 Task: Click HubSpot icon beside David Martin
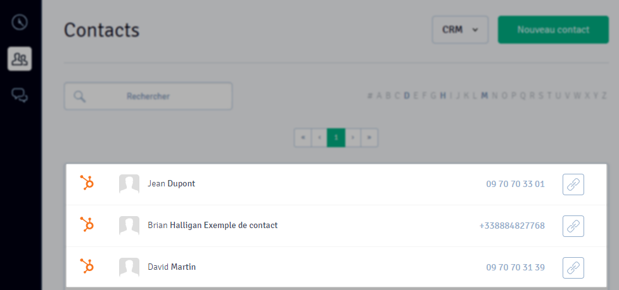click(x=87, y=267)
